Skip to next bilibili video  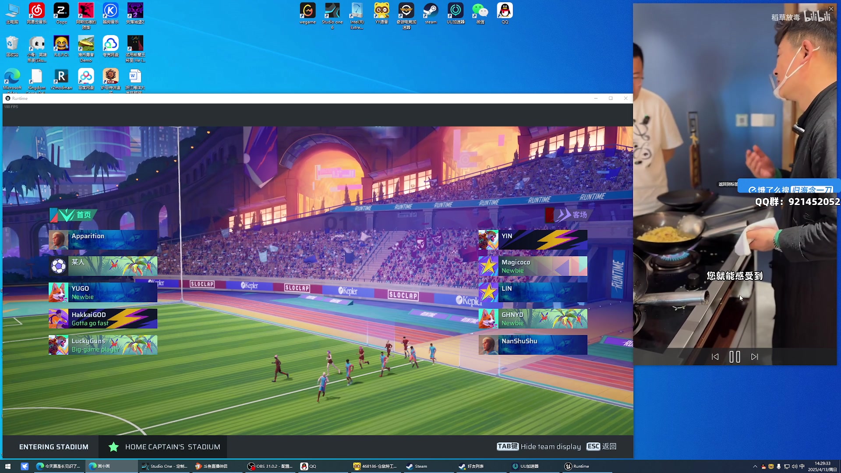coord(754,357)
